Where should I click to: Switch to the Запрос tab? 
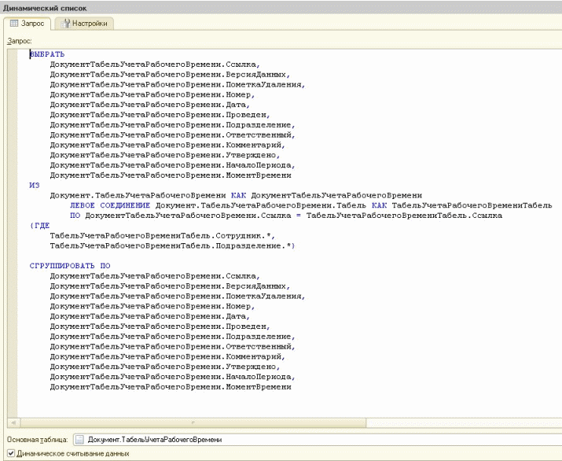point(28,24)
